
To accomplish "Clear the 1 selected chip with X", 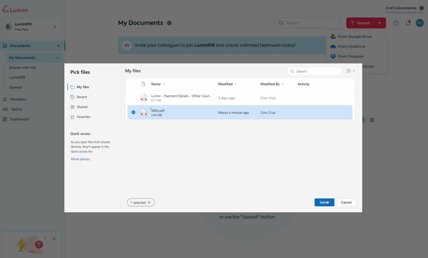I will tap(149, 202).
